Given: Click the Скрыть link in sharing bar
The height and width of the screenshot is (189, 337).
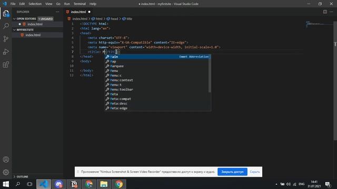Looking at the screenshot, I should pos(255,172).
